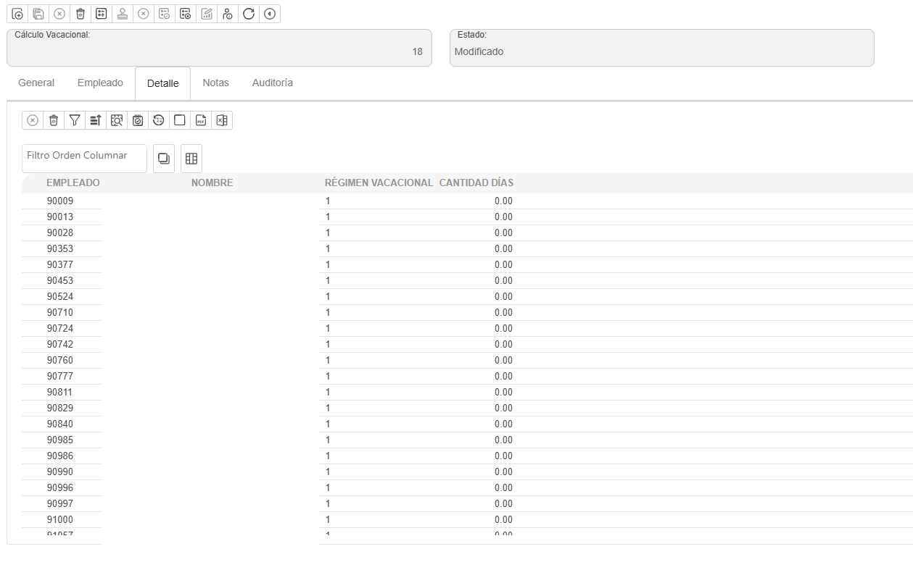
Task: Sort by the CANTIDAD DÍAS column header
Action: pyautogui.click(x=476, y=183)
